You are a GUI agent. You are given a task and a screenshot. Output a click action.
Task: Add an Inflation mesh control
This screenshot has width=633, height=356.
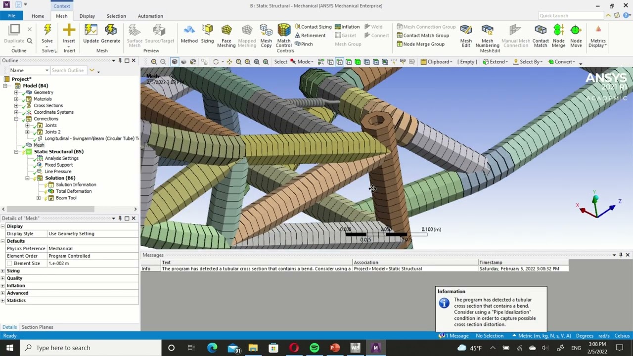(x=347, y=27)
